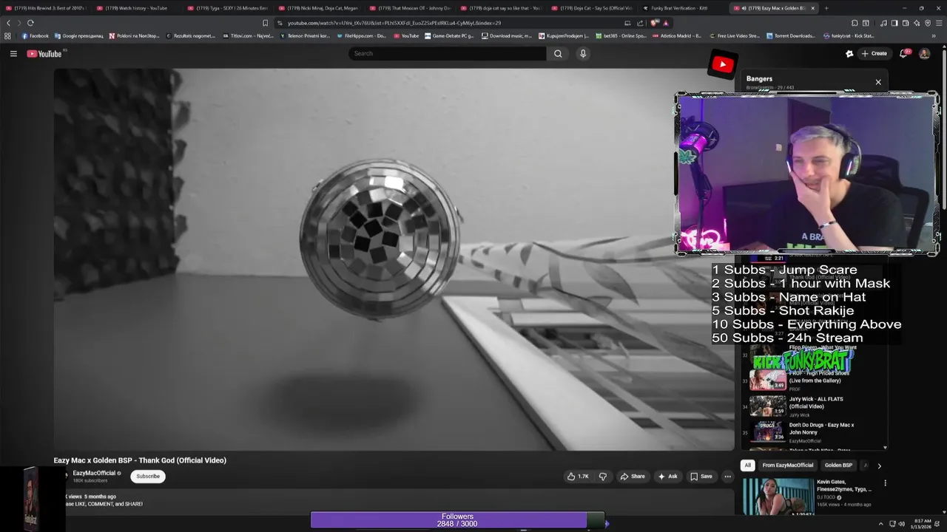Switch to Hits Rewind 3 tab
This screenshot has height=532, width=947.
tap(44, 8)
